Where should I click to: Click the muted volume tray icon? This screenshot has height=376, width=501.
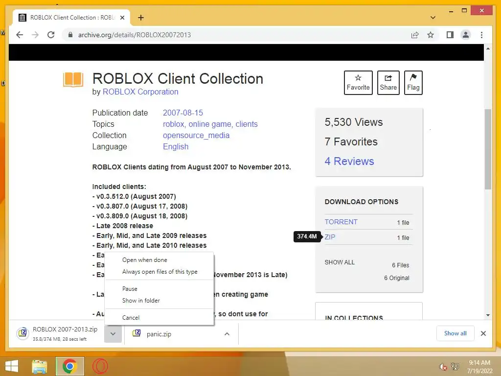443,367
